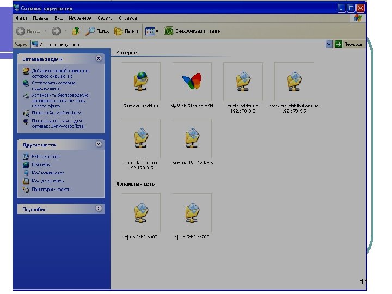The height and width of the screenshot is (294, 392).
Task: Select second Локальная сеть share on Sch9-cc207
Action: (192, 213)
